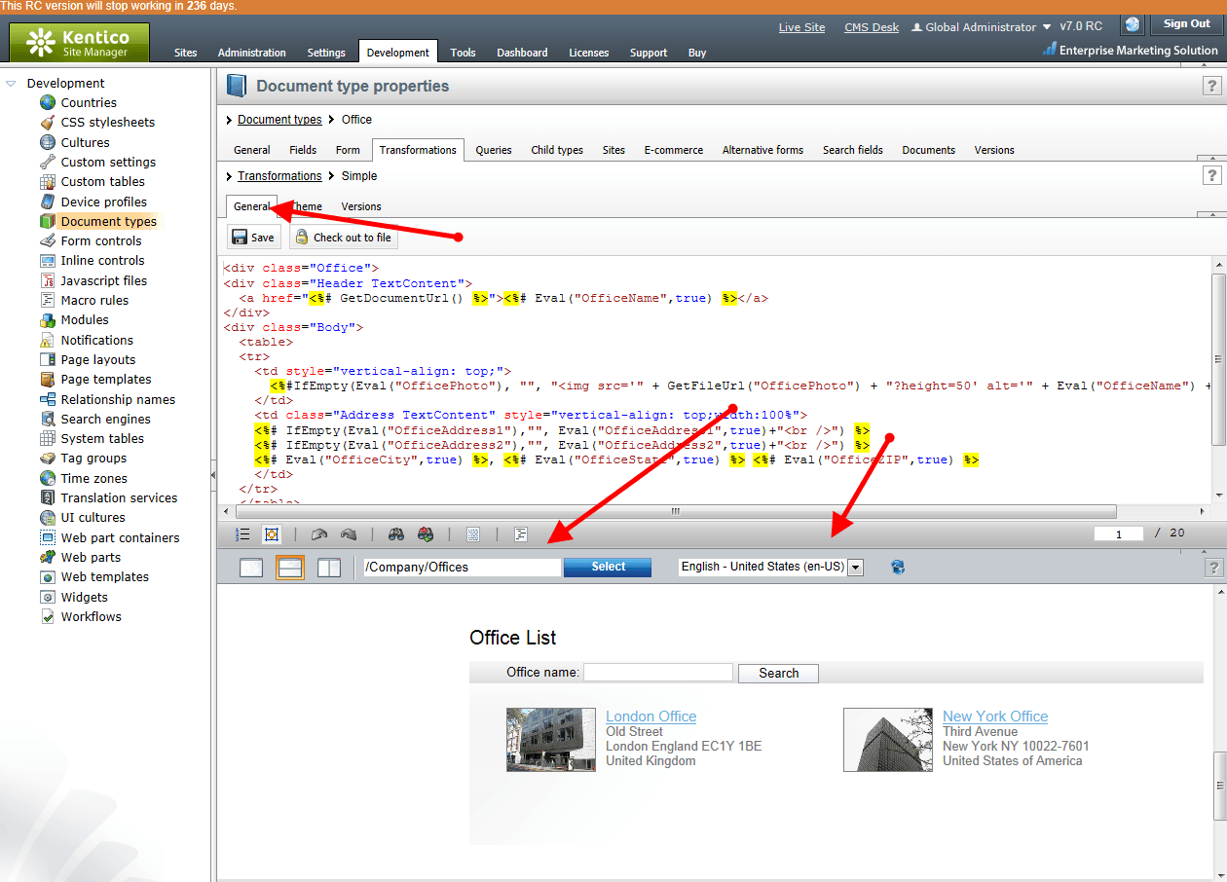
Task: Open the Dashboard tab in the top menu
Action: click(x=522, y=53)
